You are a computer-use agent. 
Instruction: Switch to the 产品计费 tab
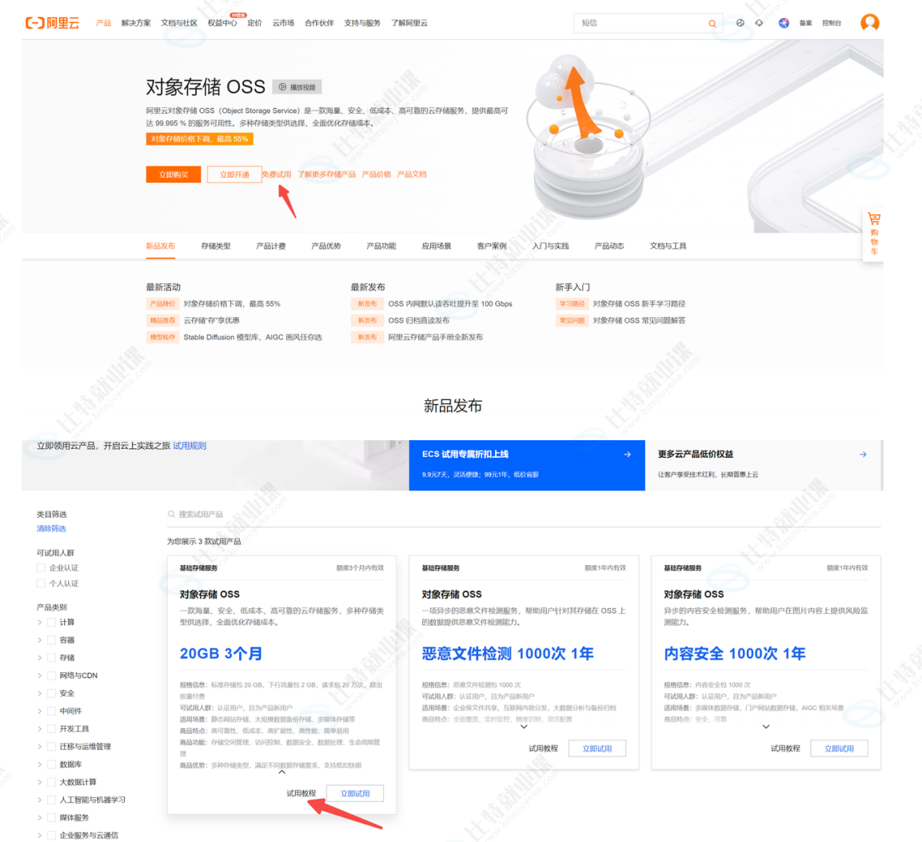(271, 246)
